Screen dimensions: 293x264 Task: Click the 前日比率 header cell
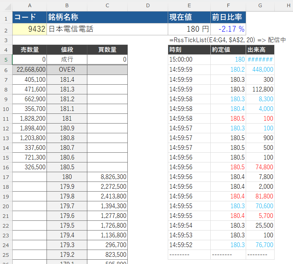pos(228,17)
